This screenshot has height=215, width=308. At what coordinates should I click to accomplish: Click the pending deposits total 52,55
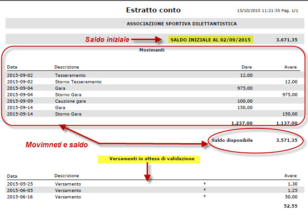(x=291, y=206)
